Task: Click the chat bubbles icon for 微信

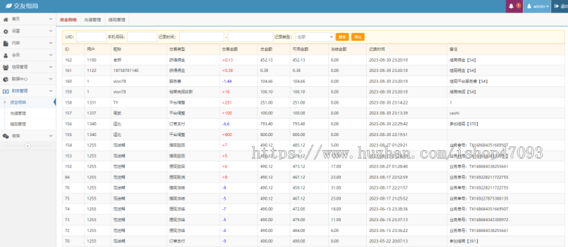Action: click(x=6, y=135)
